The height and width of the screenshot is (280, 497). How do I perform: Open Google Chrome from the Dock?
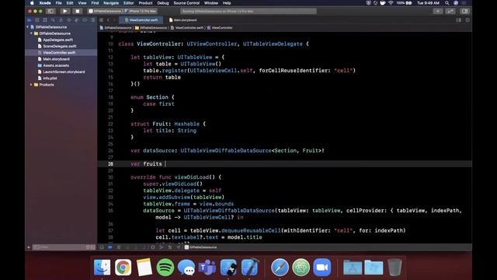pos(123,268)
